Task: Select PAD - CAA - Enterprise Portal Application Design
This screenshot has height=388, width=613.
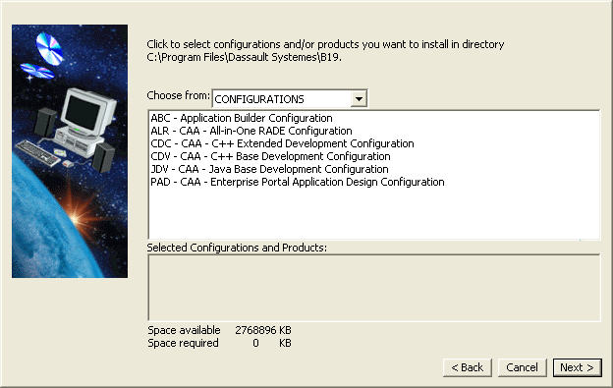Action: [298, 182]
